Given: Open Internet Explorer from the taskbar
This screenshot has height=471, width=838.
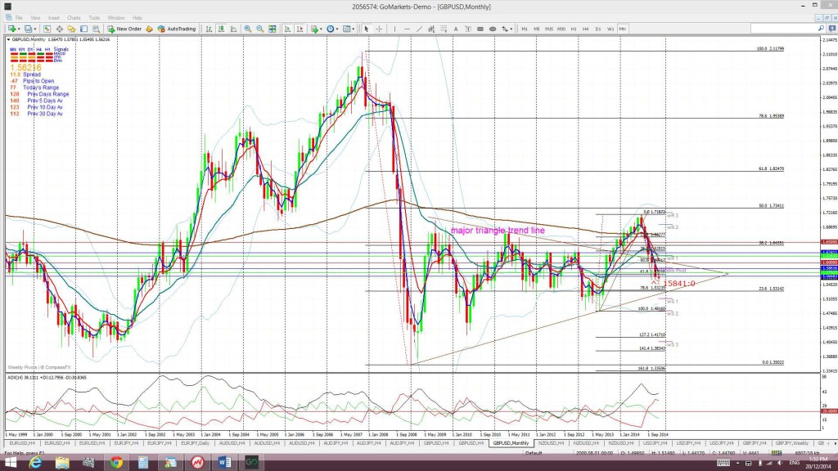Looking at the screenshot, I should pos(34,463).
